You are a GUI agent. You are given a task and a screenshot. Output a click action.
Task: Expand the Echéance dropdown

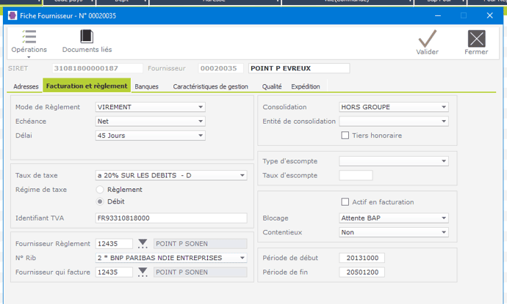click(x=201, y=121)
